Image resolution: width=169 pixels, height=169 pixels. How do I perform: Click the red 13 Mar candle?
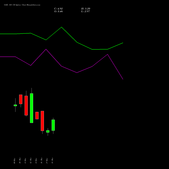[37, 116]
